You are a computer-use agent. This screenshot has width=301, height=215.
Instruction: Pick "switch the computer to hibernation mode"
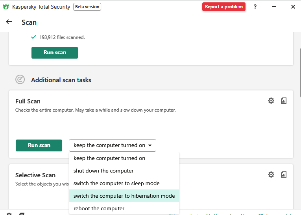click(x=124, y=196)
